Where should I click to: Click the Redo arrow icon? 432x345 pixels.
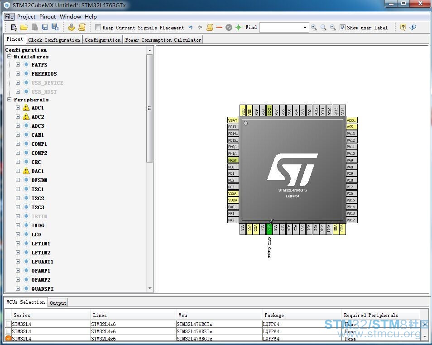pyautogui.click(x=200, y=27)
